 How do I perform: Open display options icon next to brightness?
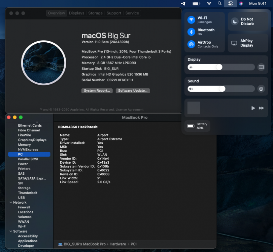point(261,67)
